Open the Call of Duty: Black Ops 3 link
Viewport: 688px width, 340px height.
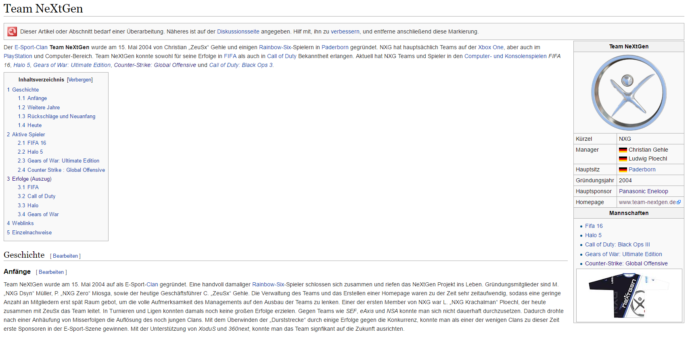[x=241, y=65]
